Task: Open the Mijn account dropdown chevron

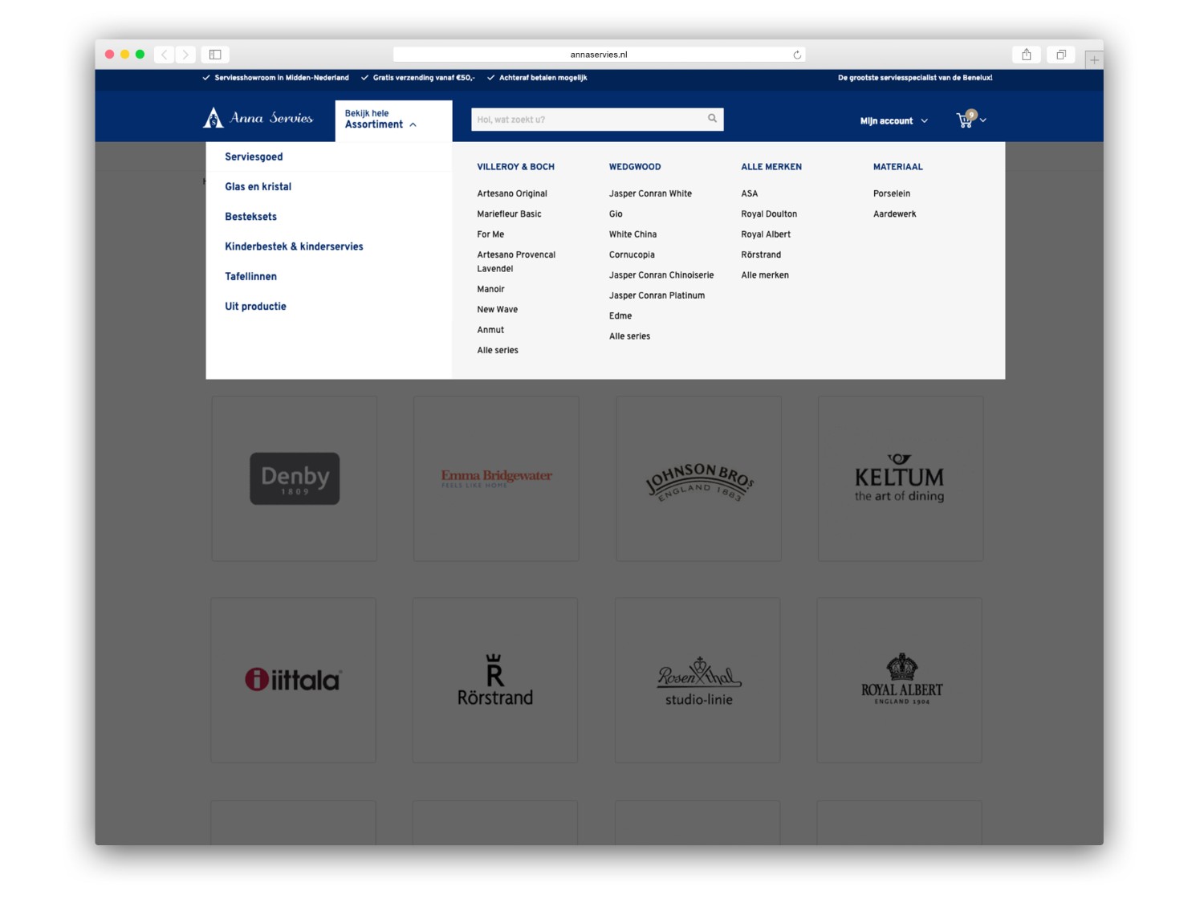Action: (925, 120)
